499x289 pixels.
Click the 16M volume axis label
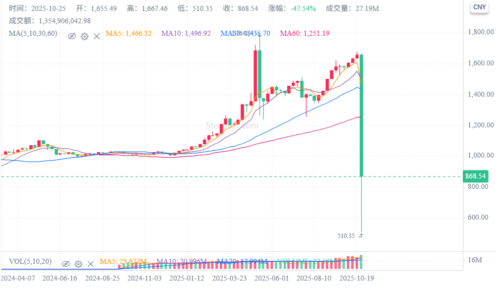pos(475,260)
